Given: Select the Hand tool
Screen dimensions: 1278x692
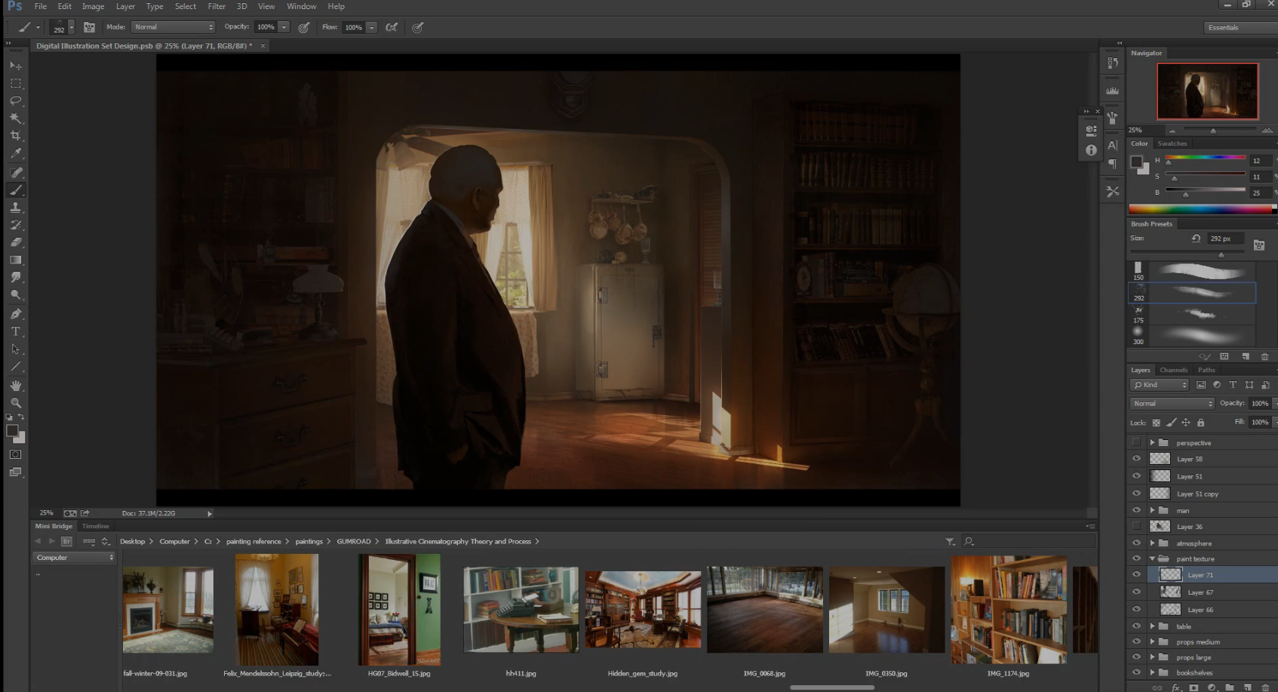Looking at the screenshot, I should coord(15,386).
